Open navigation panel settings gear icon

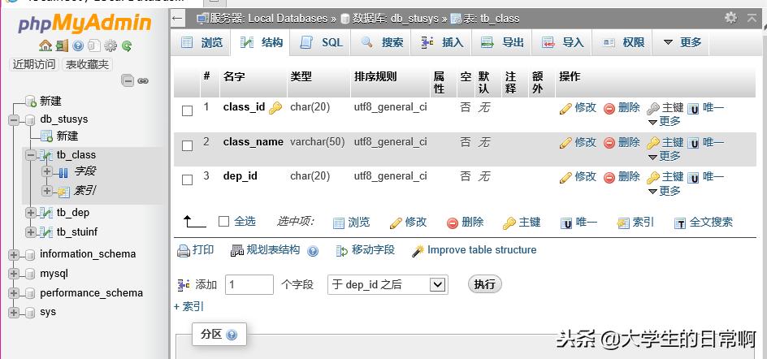(x=110, y=46)
